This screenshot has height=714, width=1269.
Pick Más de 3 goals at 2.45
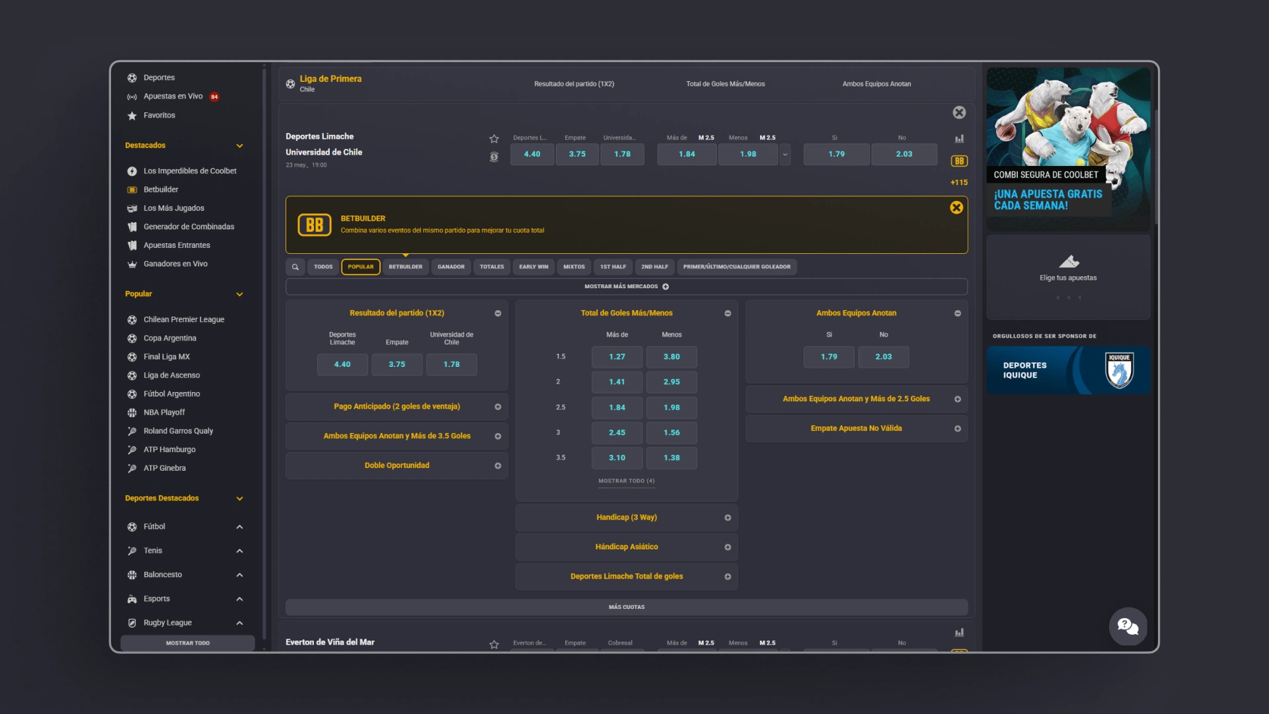[617, 432]
